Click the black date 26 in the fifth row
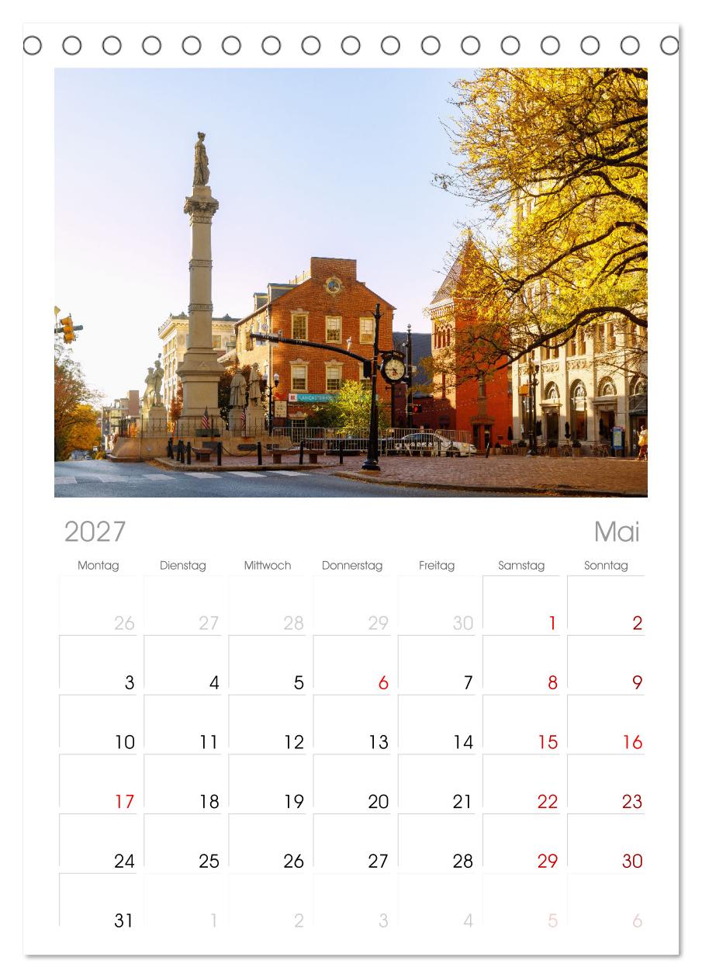The image size is (702, 978). click(294, 861)
